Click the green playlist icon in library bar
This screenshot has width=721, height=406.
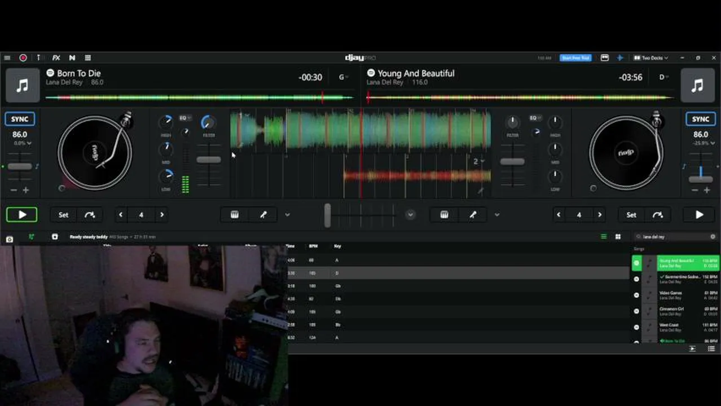point(31,237)
